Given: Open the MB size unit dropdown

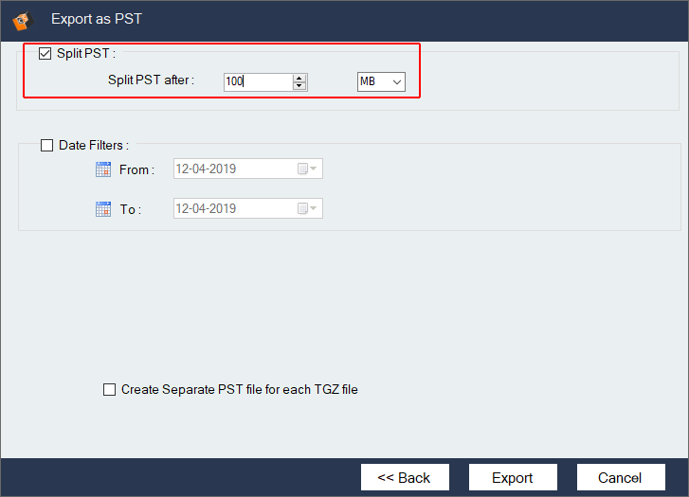Looking at the screenshot, I should (x=381, y=82).
